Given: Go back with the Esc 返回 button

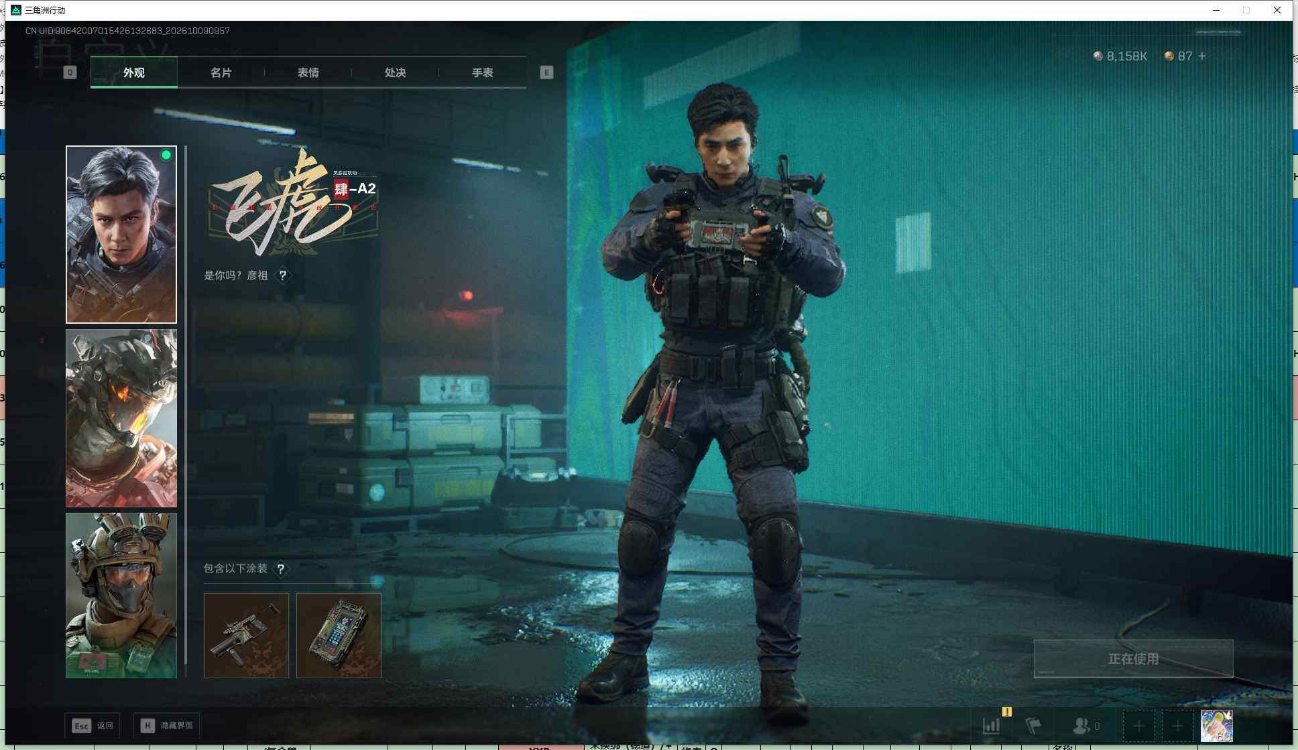Looking at the screenshot, I should coord(93,725).
